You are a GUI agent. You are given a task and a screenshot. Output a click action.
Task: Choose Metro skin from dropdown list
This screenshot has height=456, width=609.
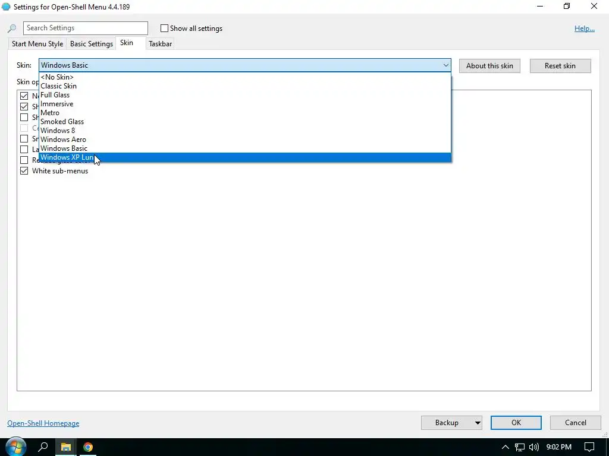245,112
